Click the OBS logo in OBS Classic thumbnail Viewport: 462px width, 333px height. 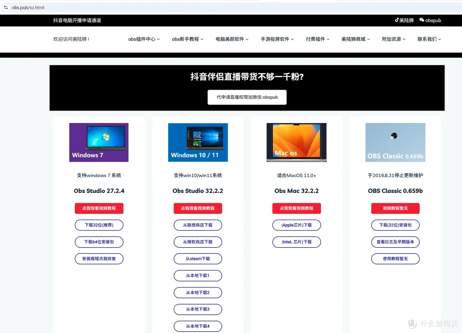click(x=394, y=136)
